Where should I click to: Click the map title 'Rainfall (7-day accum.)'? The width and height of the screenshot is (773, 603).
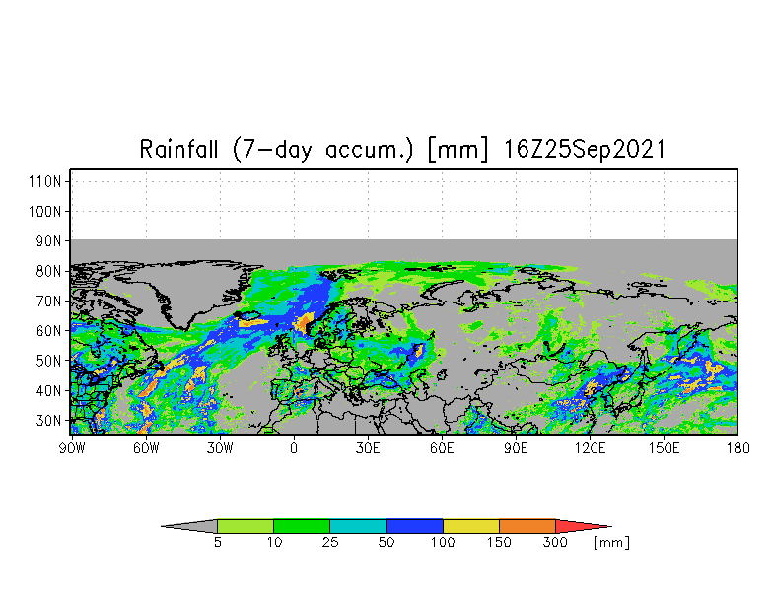point(276,149)
